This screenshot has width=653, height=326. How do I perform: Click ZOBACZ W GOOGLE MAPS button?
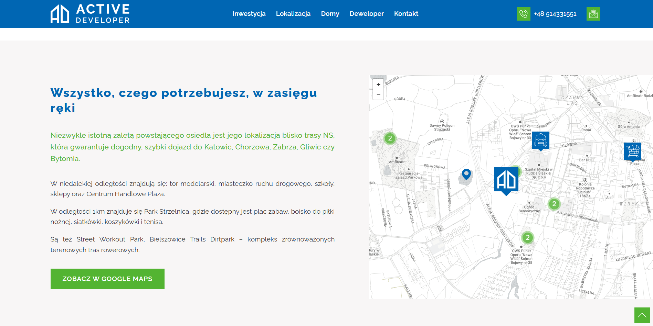pyautogui.click(x=107, y=279)
